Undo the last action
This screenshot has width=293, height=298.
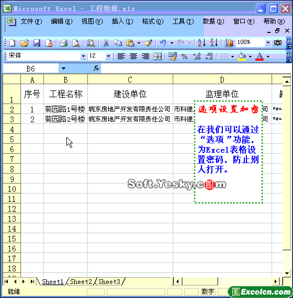coord(163,43)
